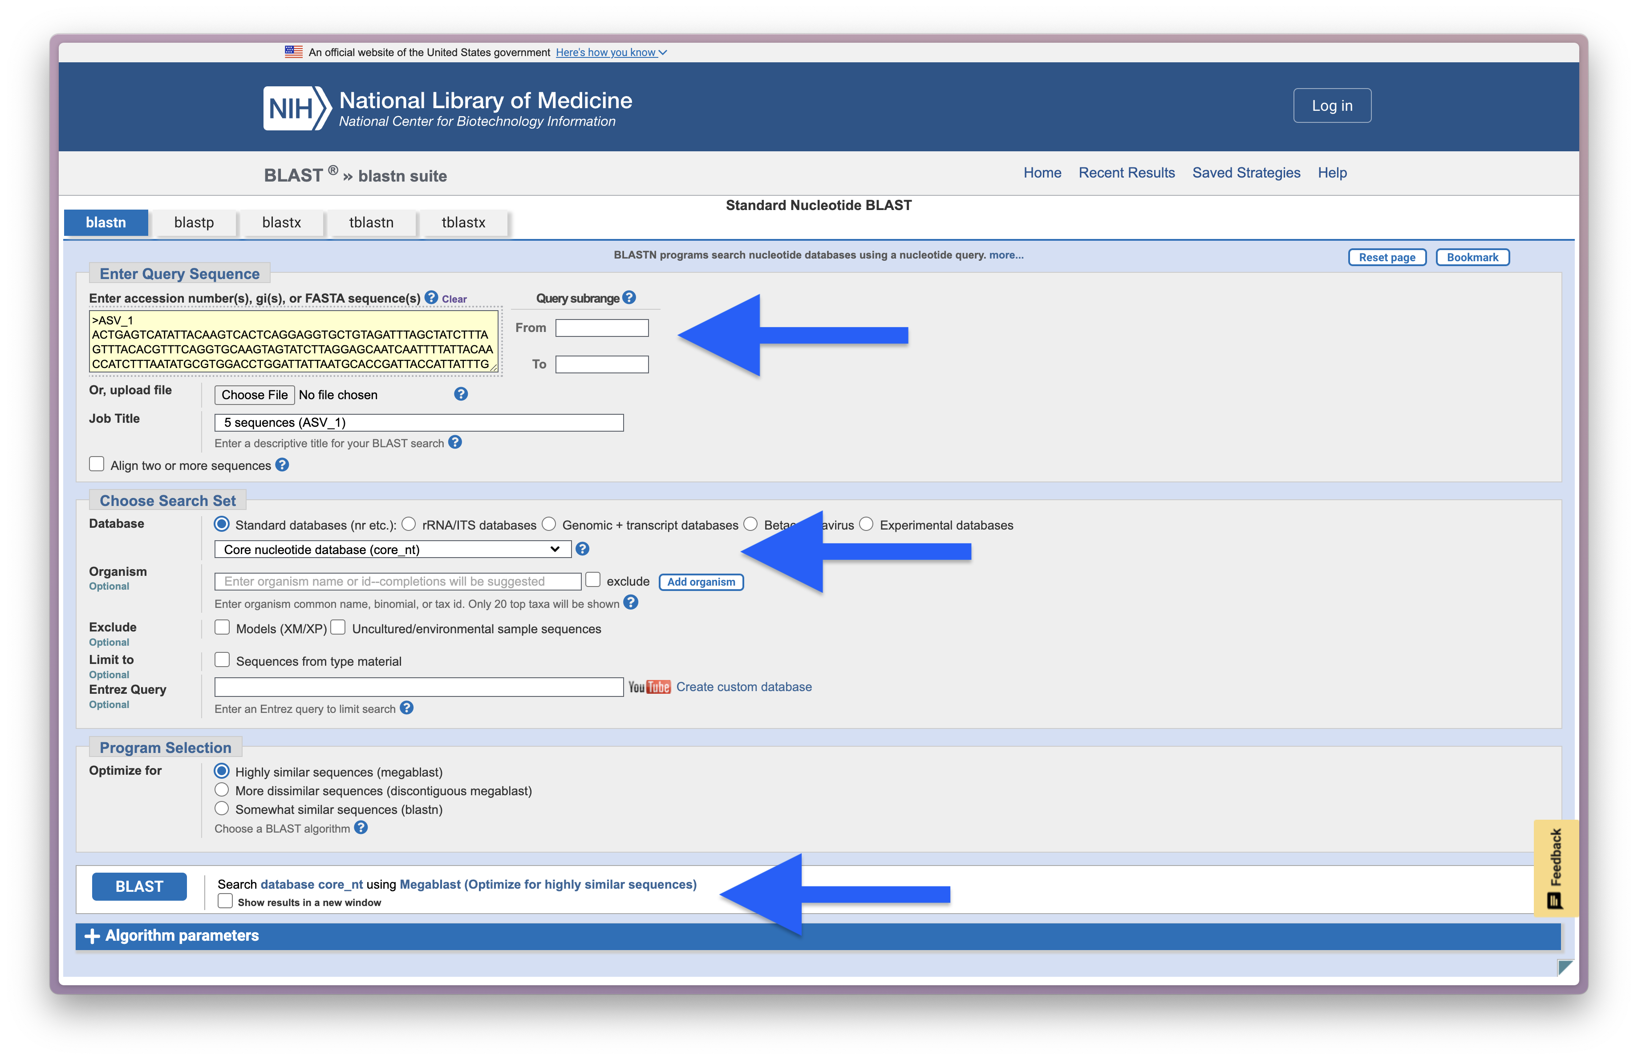Image resolution: width=1638 pixels, height=1060 pixels.
Task: Open Help in BLAST navigation
Action: (1332, 173)
